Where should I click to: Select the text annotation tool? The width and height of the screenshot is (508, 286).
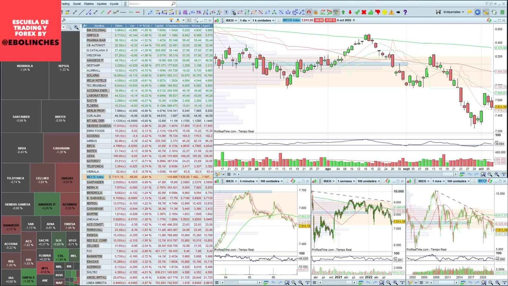[226, 12]
